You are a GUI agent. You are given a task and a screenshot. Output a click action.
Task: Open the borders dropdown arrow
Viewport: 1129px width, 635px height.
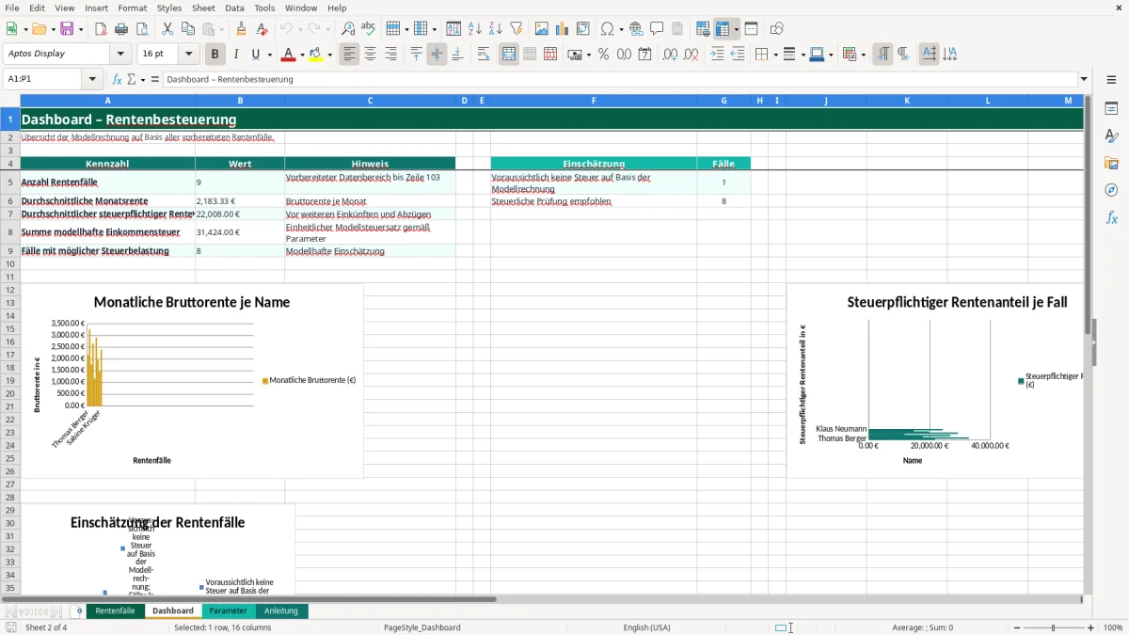(x=775, y=55)
